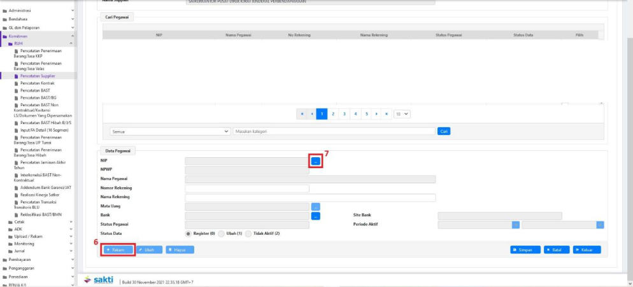This screenshot has height=287, width=633.
Task: Select the Ubah (1) status option
Action: pyautogui.click(x=222, y=234)
